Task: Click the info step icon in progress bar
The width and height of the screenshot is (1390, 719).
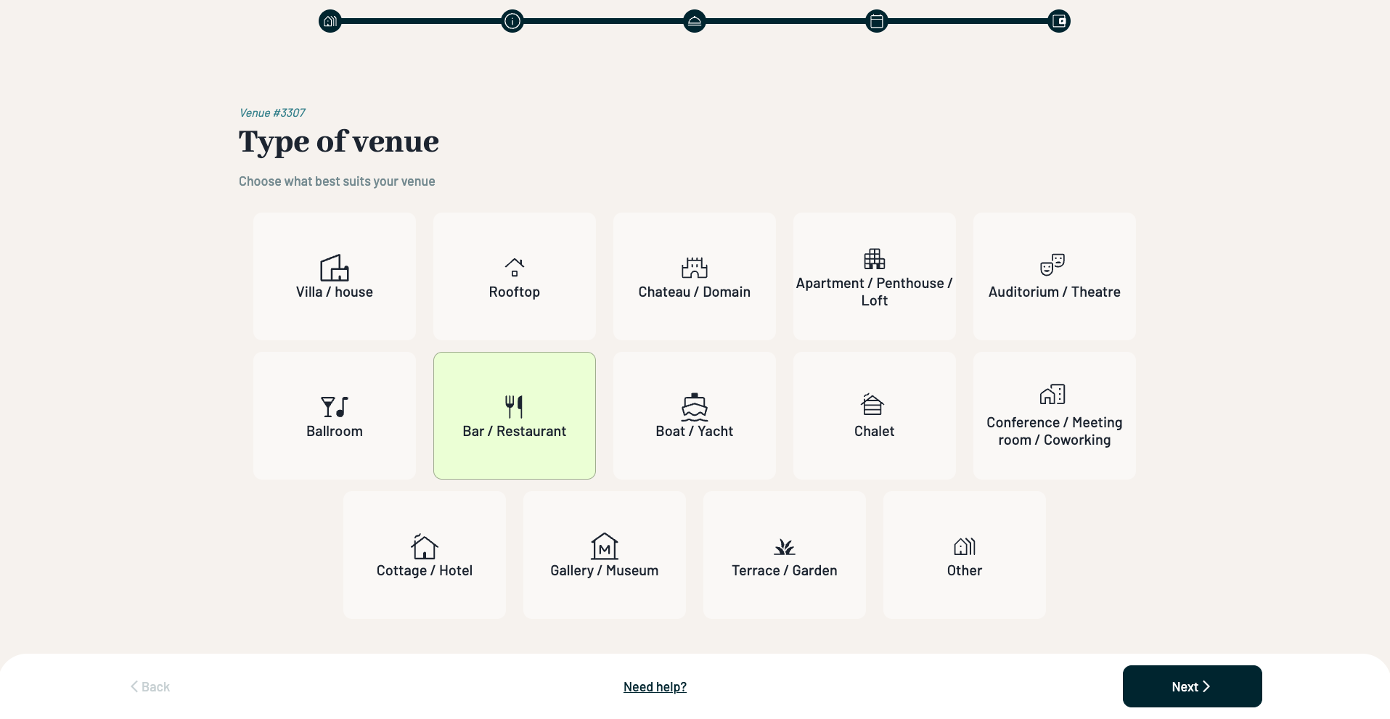Action: click(512, 21)
